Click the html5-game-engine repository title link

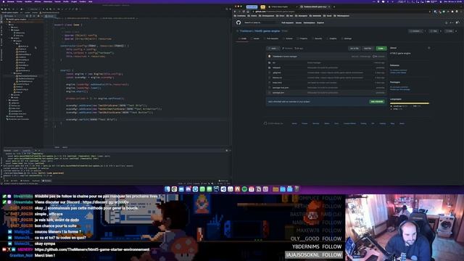(268, 30)
